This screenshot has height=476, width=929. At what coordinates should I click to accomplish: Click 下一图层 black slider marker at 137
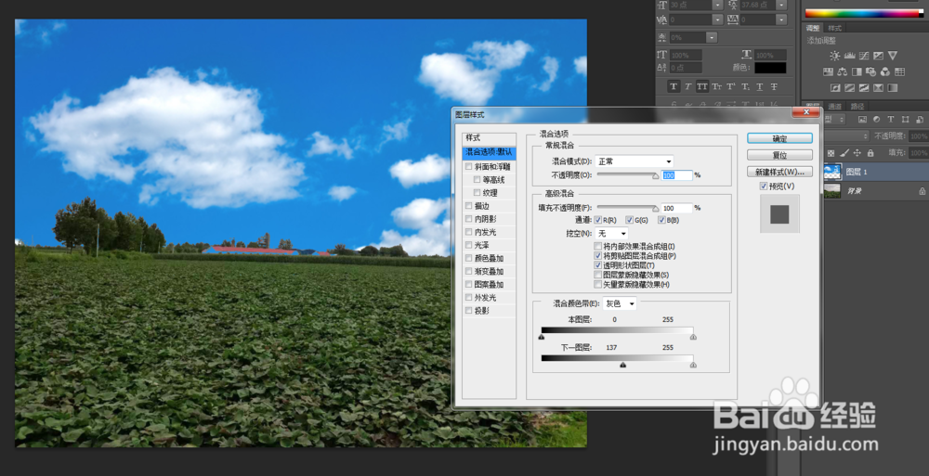pyautogui.click(x=622, y=366)
